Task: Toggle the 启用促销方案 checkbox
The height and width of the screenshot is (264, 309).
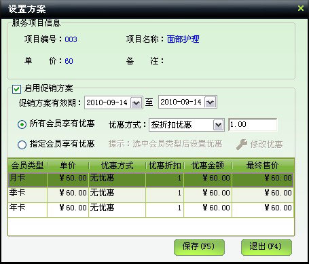Action: tap(16, 89)
